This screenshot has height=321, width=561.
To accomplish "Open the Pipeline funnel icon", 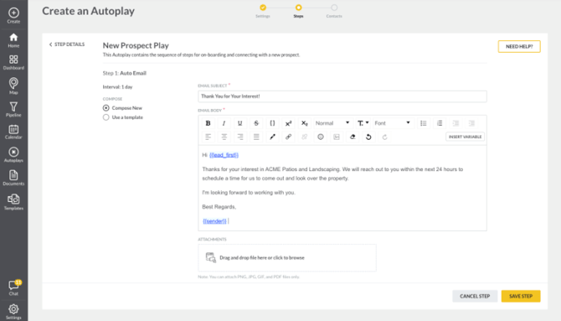I will pyautogui.click(x=13, y=110).
